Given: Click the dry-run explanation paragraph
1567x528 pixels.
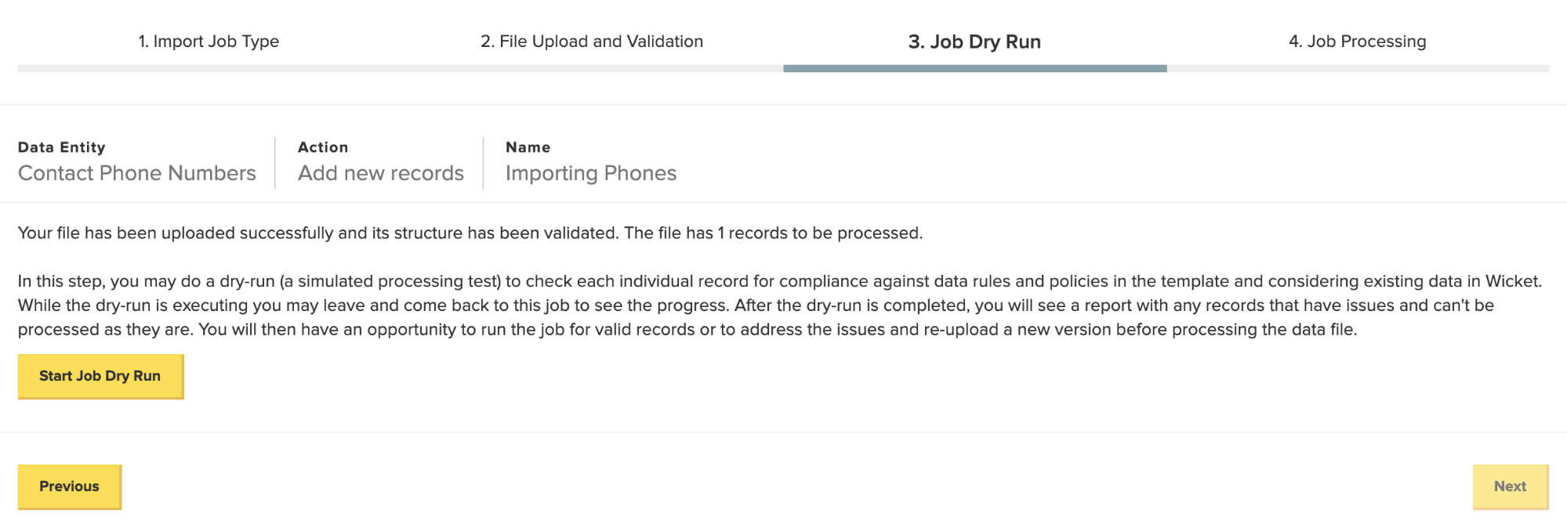Looking at the screenshot, I should pos(780,306).
